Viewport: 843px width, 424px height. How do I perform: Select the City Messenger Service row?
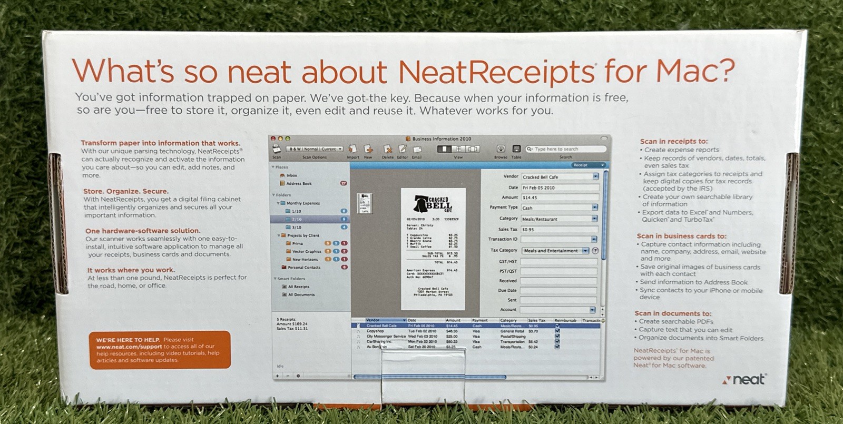(x=477, y=336)
